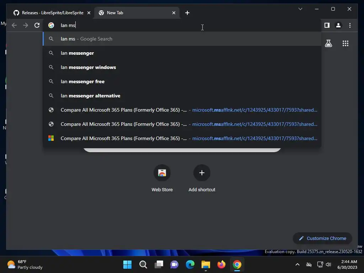This screenshot has width=364, height=273.
Task: Go back with the left arrow button
Action: click(x=14, y=25)
